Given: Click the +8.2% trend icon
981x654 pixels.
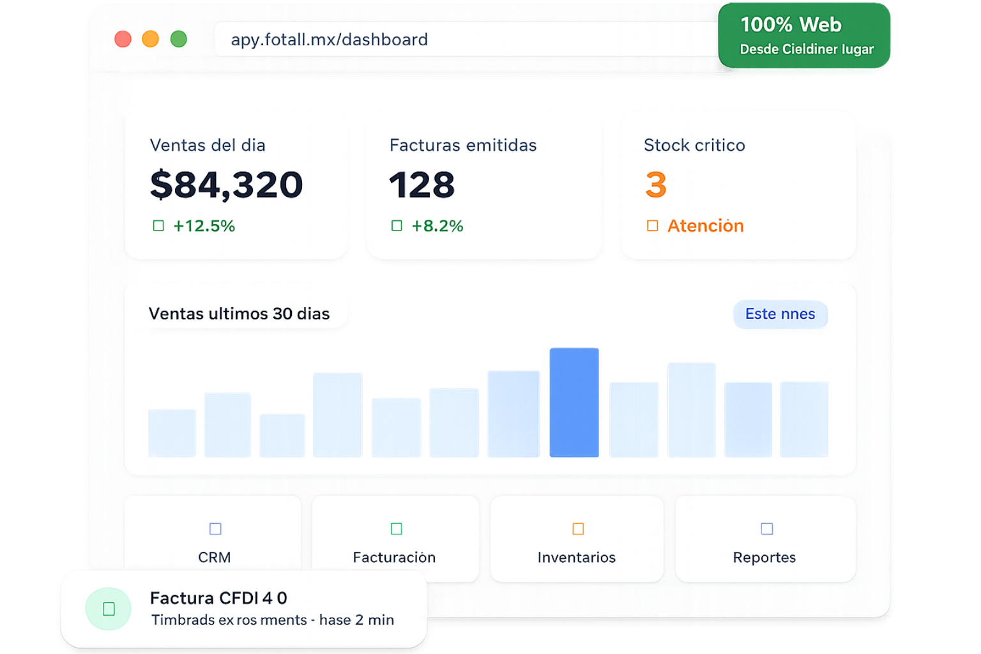Looking at the screenshot, I should (397, 225).
